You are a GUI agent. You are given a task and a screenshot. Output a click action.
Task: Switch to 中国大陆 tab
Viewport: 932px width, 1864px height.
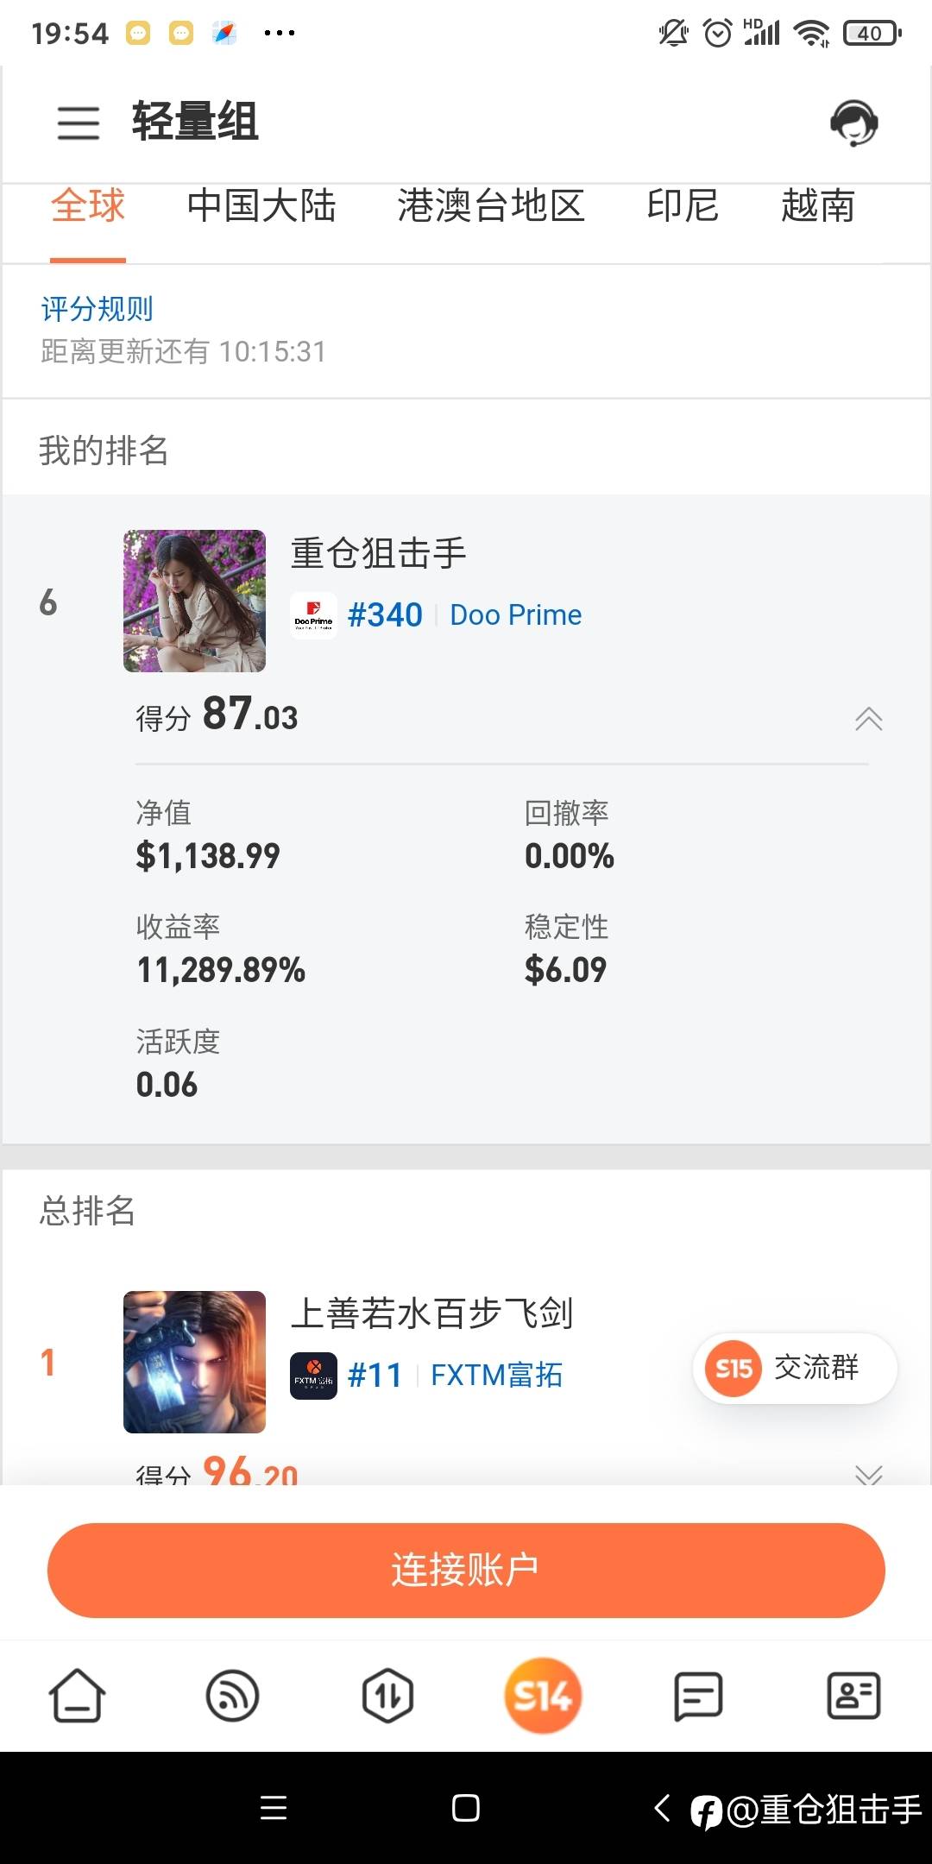point(261,206)
